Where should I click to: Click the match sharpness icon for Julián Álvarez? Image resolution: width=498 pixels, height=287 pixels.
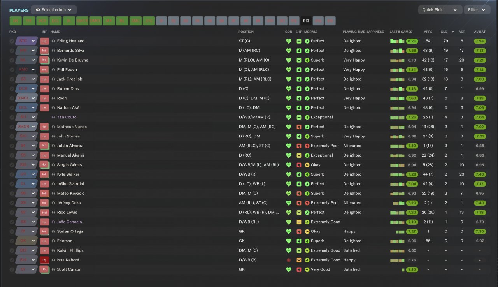tap(299, 146)
